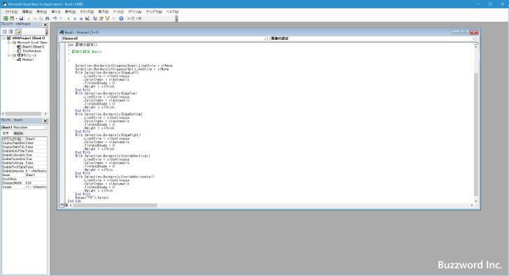The image size is (509, 276).
Task: Select Module1 in the project tree
Action: (x=28, y=59)
